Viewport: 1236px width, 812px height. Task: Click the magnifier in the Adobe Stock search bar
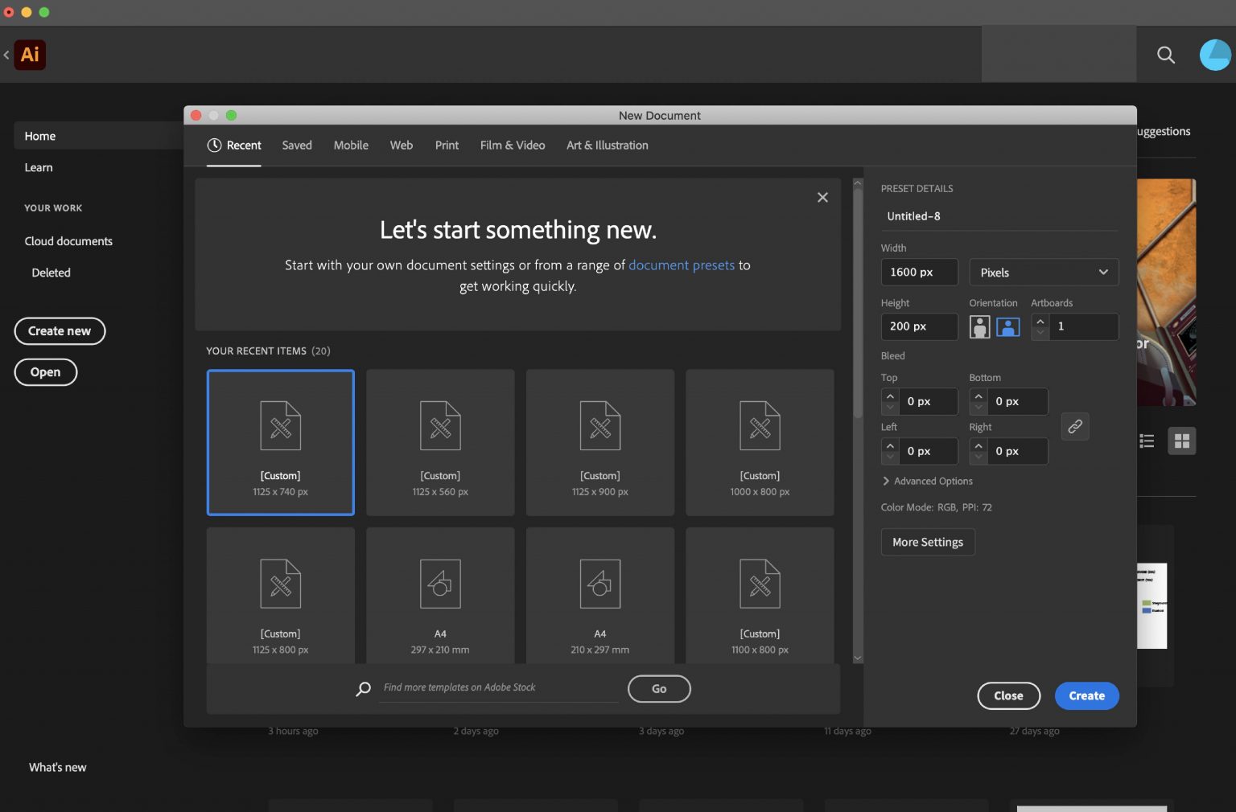[363, 689]
